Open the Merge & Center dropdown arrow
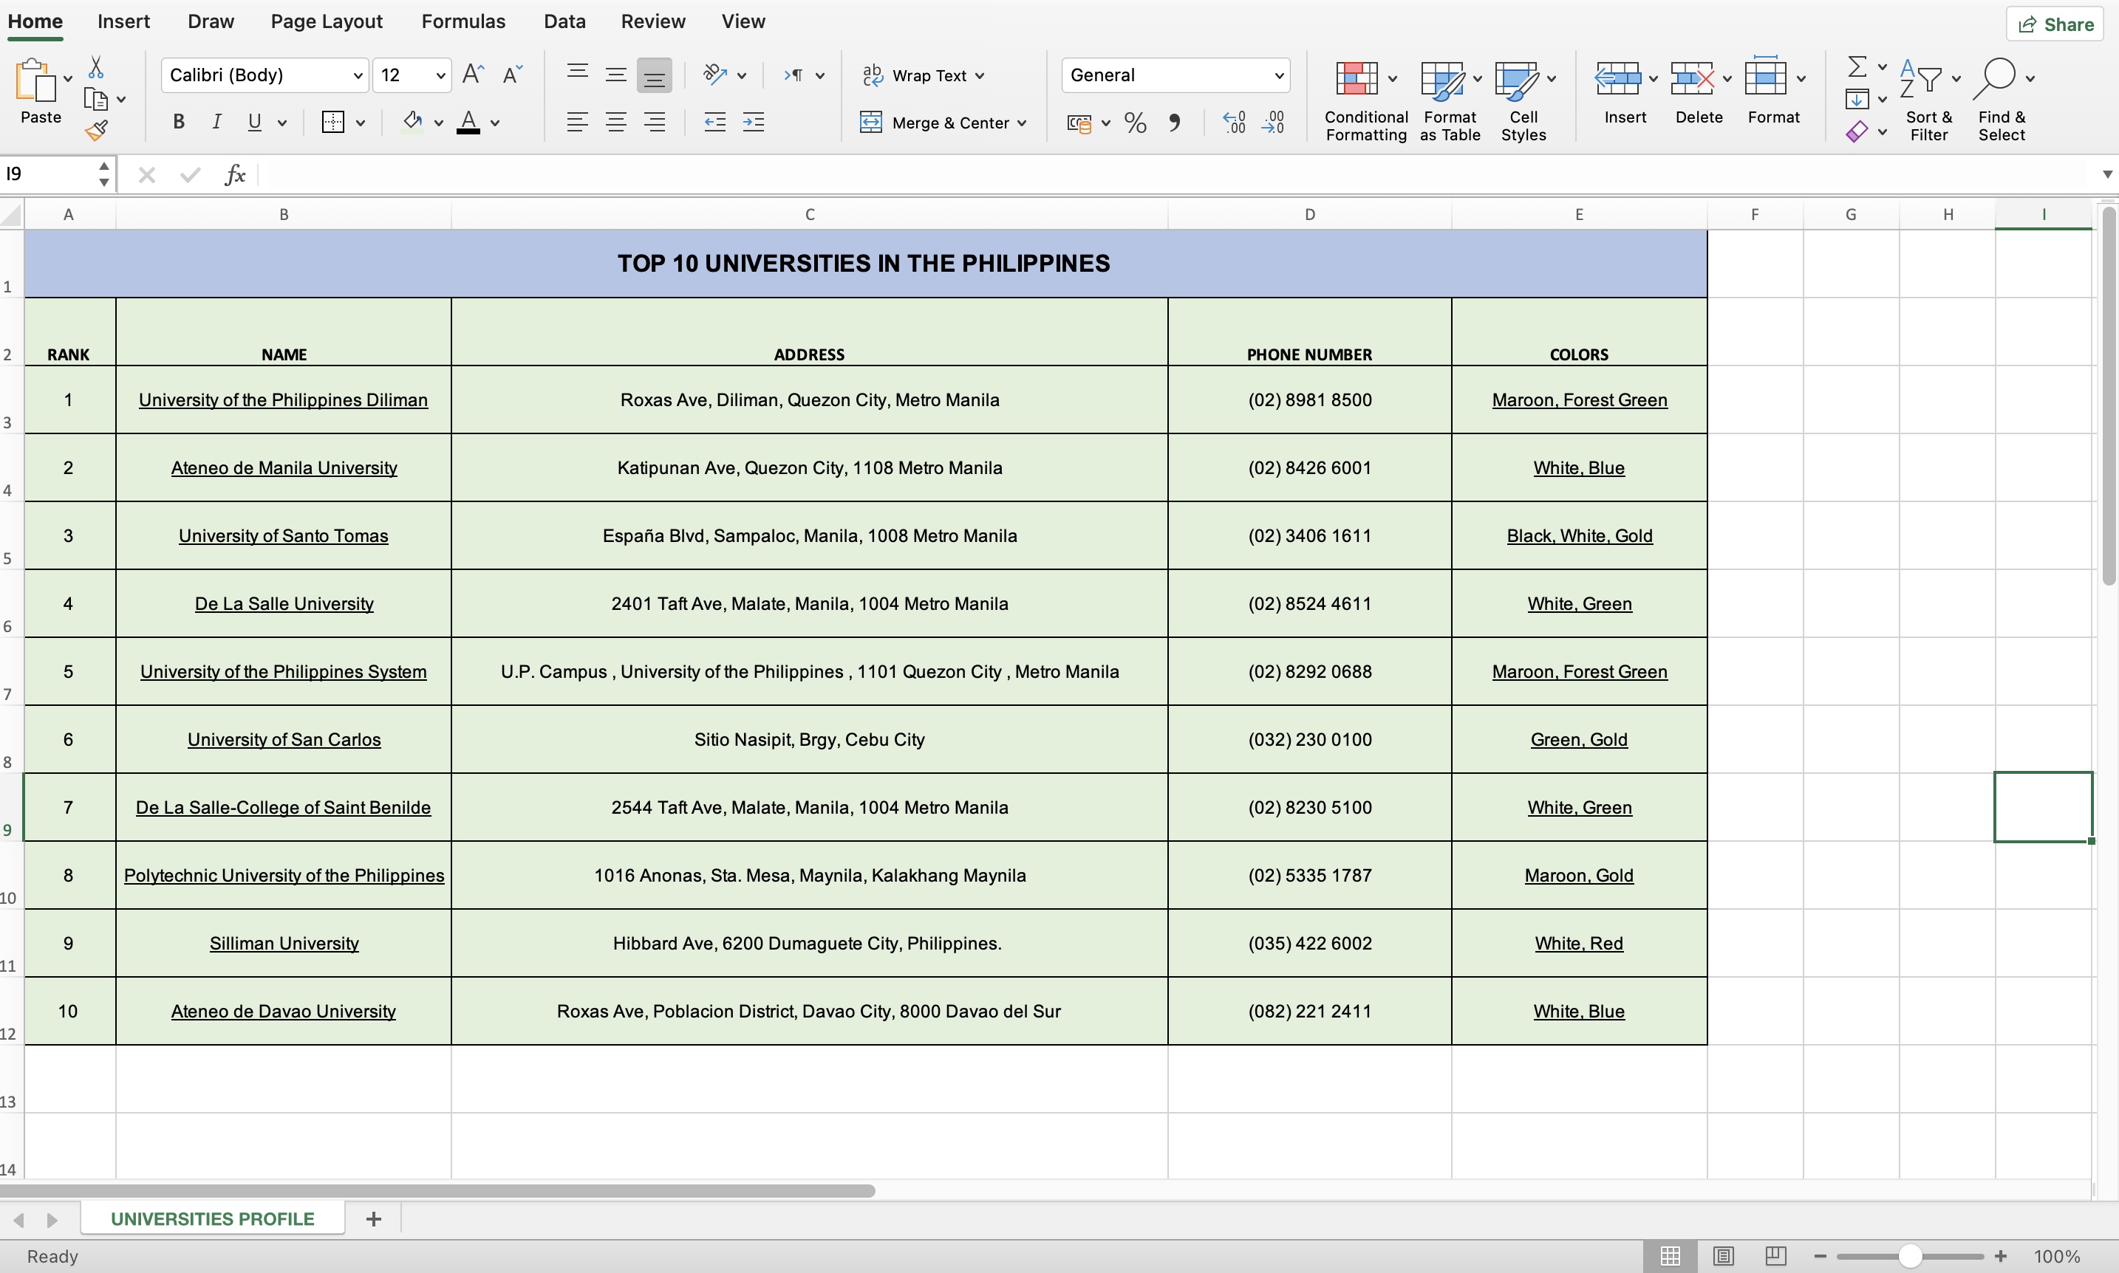This screenshot has height=1273, width=2119. click(1022, 123)
